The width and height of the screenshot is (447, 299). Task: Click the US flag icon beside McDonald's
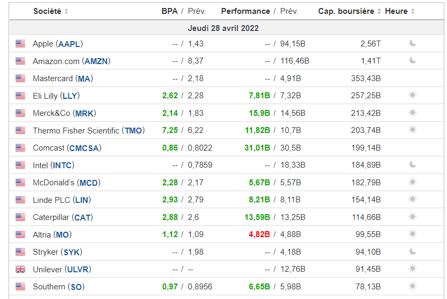[20, 183]
